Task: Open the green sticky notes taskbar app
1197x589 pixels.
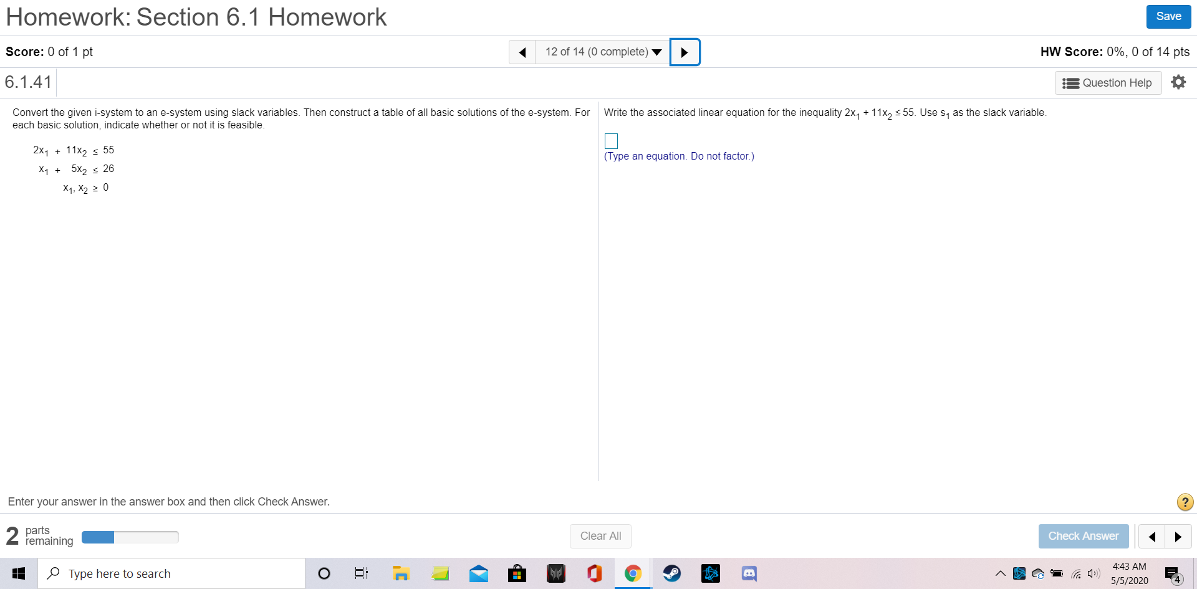Action: (x=440, y=573)
